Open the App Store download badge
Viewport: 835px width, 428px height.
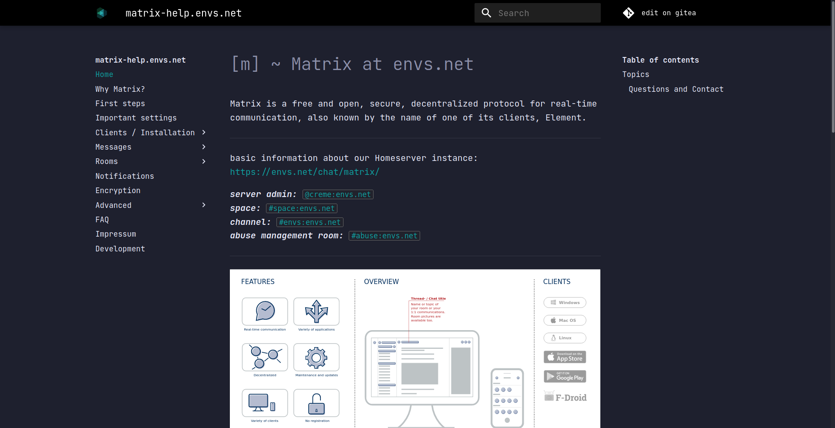[x=564, y=357]
